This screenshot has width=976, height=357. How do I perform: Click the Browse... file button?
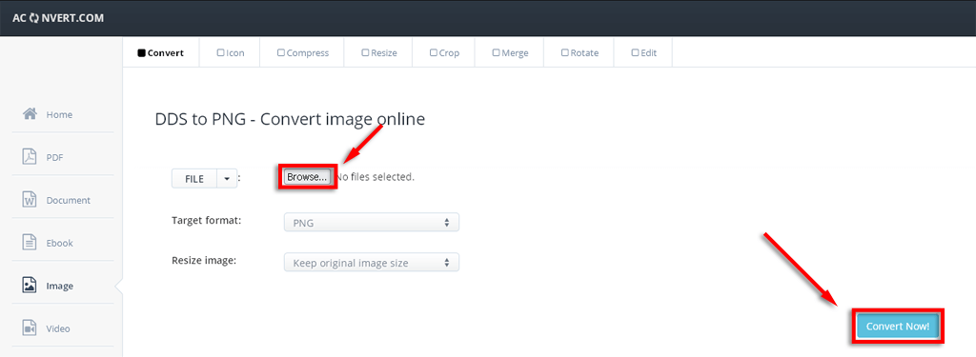point(307,177)
